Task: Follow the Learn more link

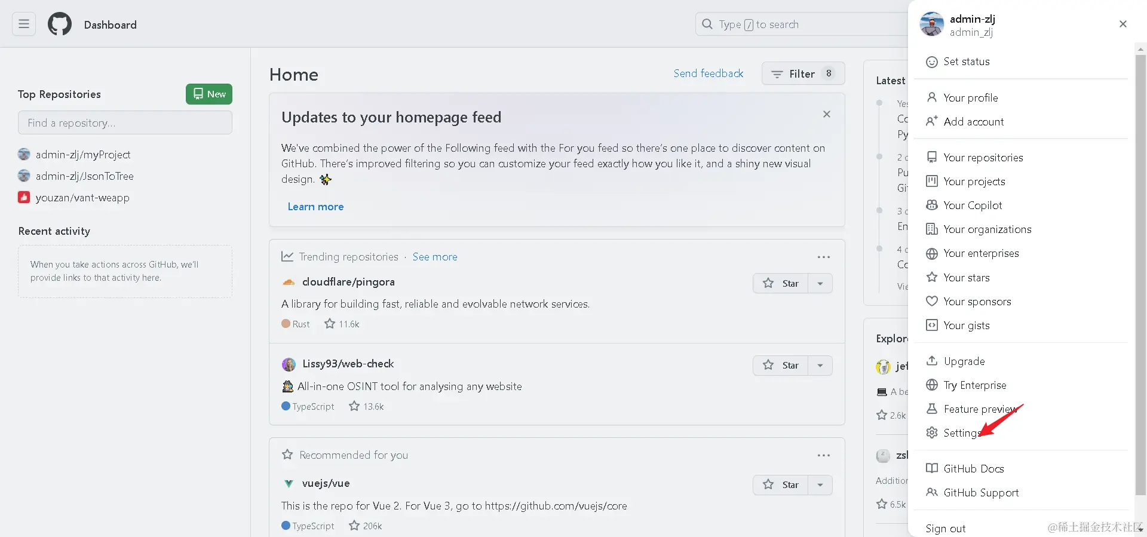Action: 315,207
